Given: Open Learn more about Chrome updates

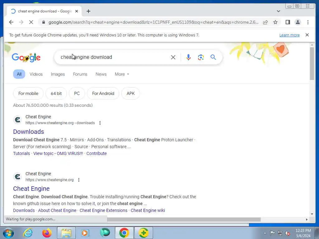Looking at the screenshot, I should point(289,35).
